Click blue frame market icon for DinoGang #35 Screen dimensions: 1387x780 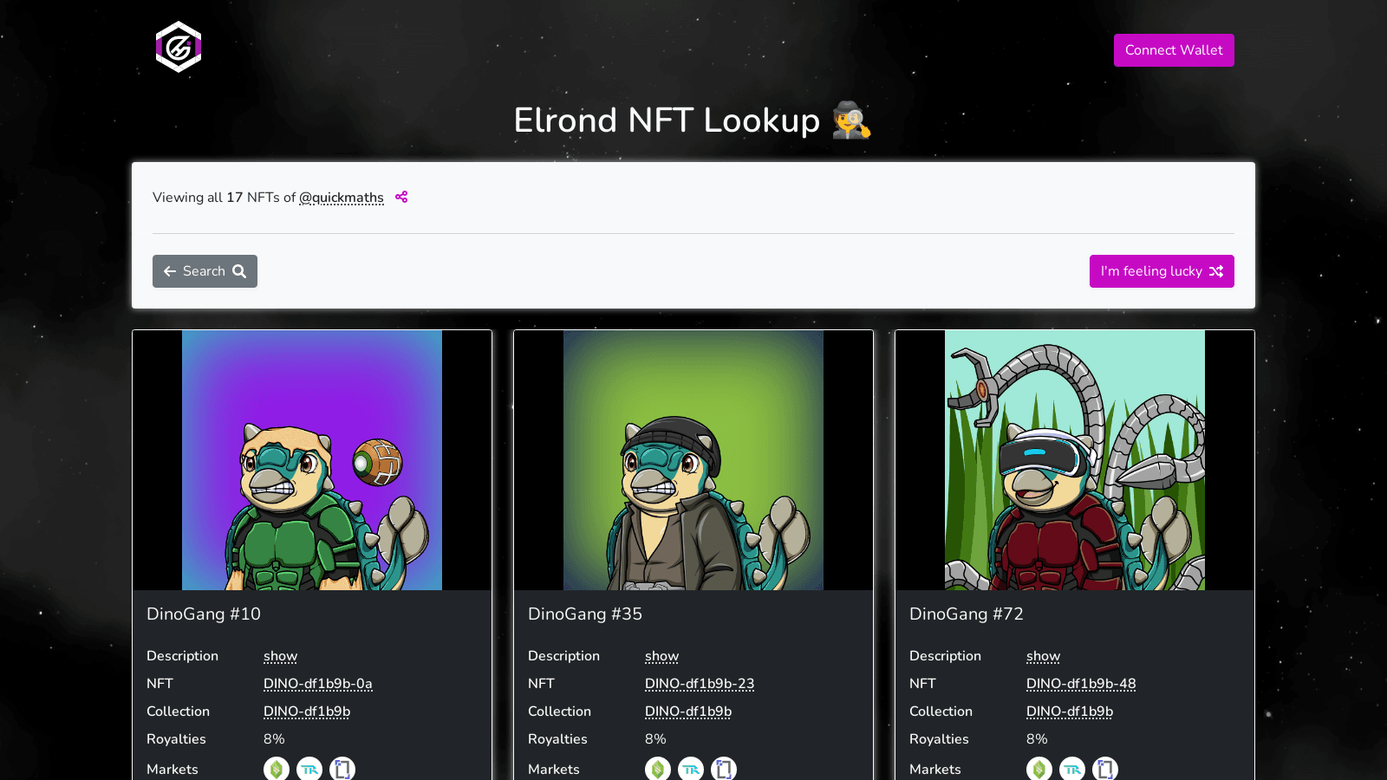[x=724, y=769]
